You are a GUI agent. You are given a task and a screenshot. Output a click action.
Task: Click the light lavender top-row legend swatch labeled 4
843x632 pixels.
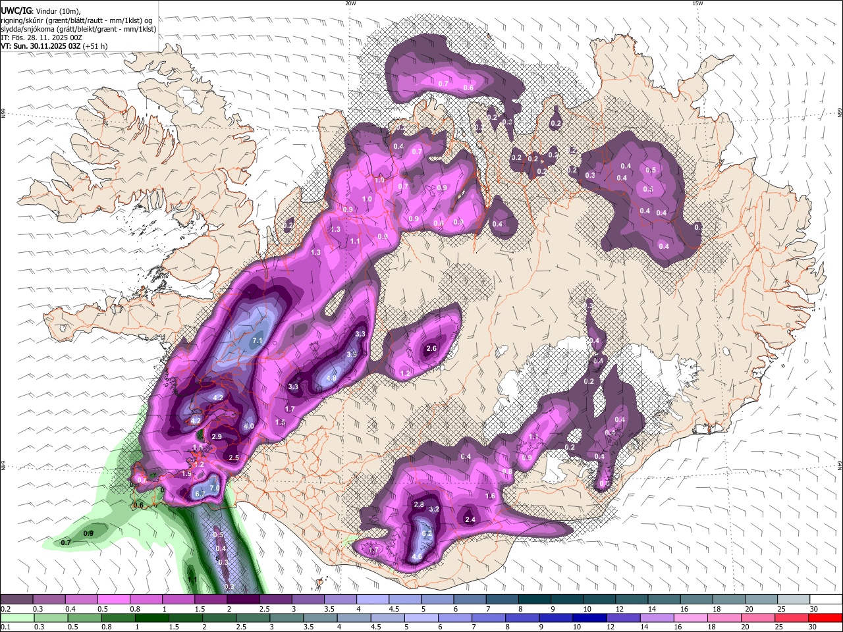(x=373, y=600)
